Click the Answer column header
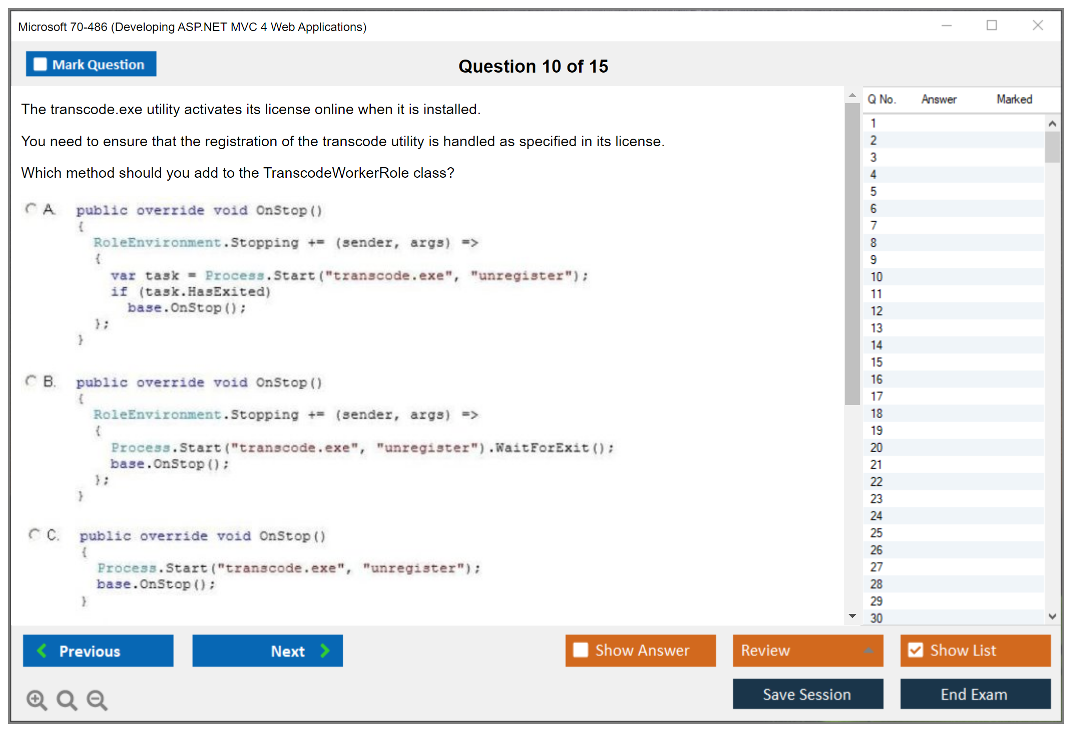1076x736 pixels. [938, 99]
